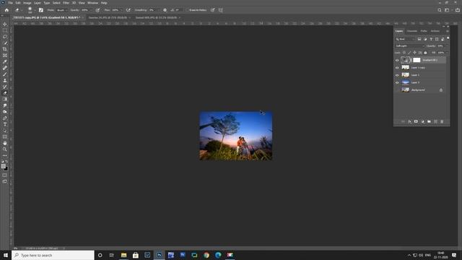This screenshot has height=260, width=462.
Task: Click in Windows search box
Action: (x=53, y=255)
